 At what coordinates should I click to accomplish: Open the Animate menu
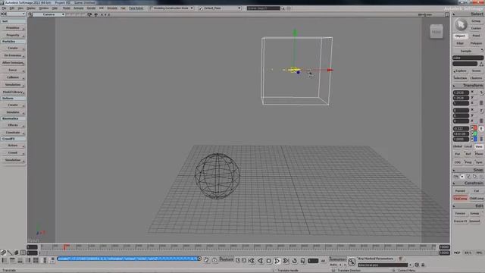(x=78, y=8)
